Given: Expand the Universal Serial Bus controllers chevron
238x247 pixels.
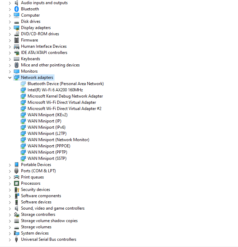Looking at the screenshot, I should click(x=10, y=240).
